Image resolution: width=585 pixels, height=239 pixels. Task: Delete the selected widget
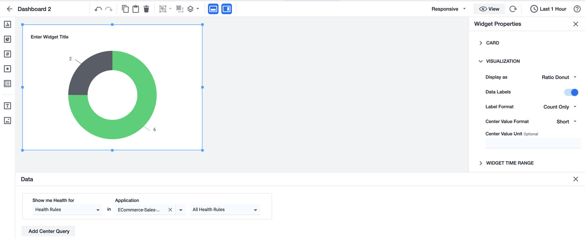tap(146, 9)
